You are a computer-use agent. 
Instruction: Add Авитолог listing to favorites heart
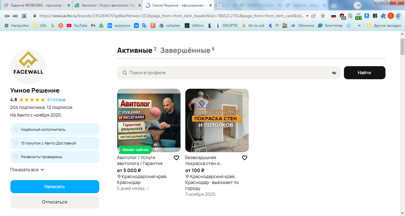[176, 158]
